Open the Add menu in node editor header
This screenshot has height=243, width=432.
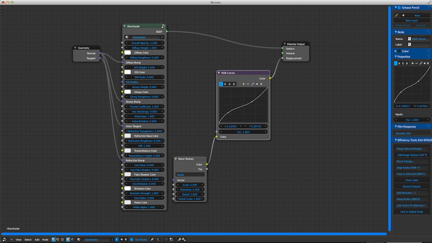click(x=37, y=239)
